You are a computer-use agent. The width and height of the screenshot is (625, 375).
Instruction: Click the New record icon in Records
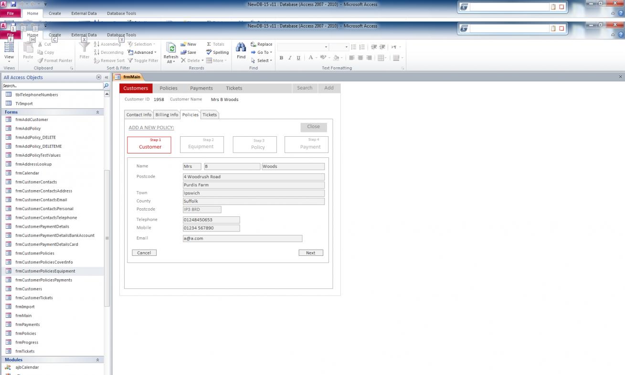click(183, 44)
